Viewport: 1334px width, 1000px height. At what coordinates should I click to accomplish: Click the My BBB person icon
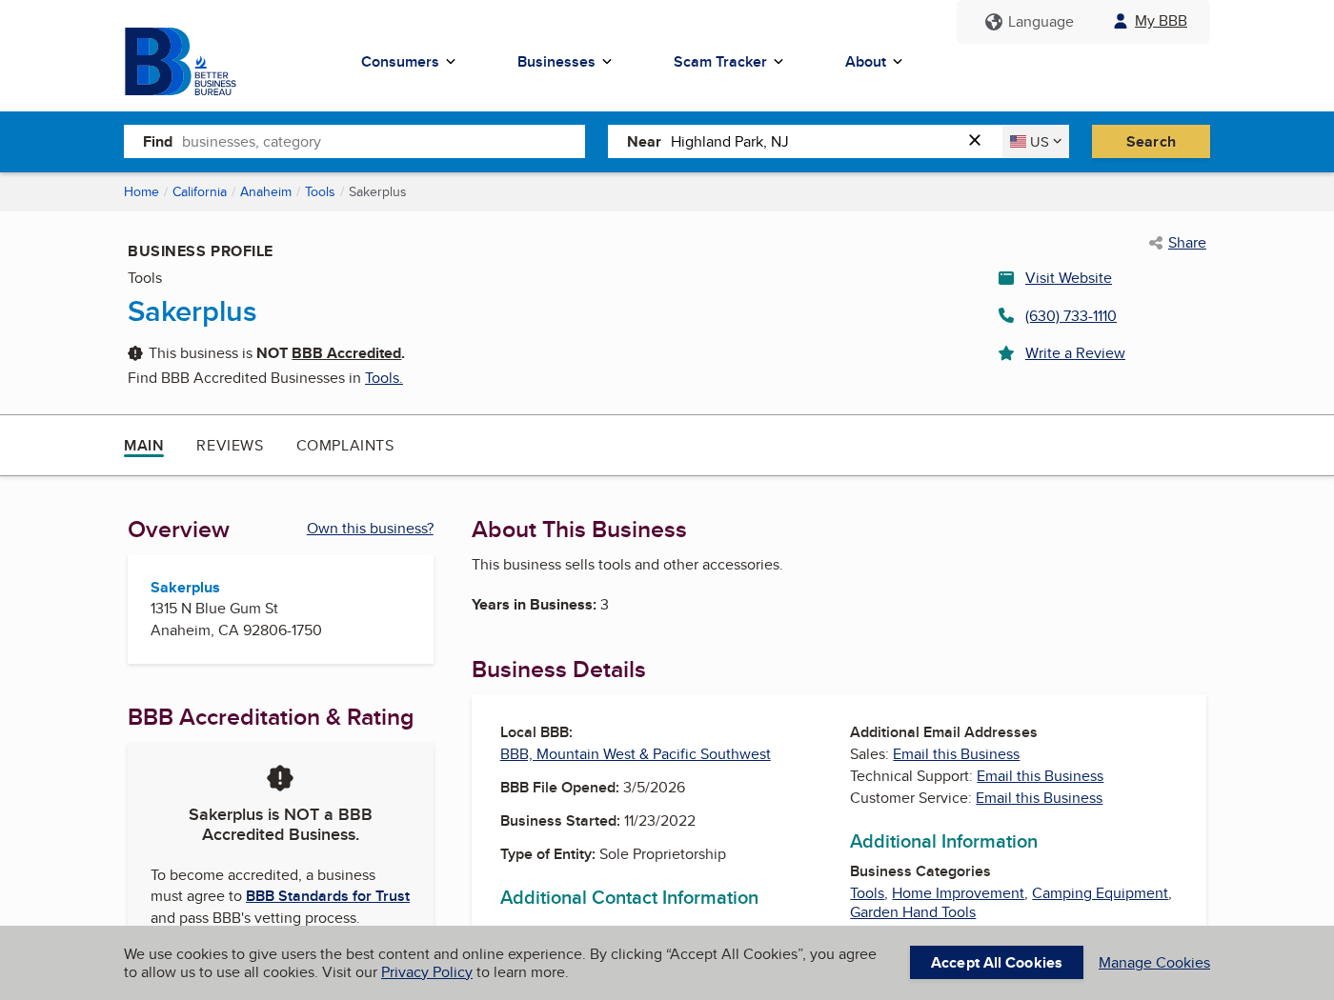click(1121, 21)
